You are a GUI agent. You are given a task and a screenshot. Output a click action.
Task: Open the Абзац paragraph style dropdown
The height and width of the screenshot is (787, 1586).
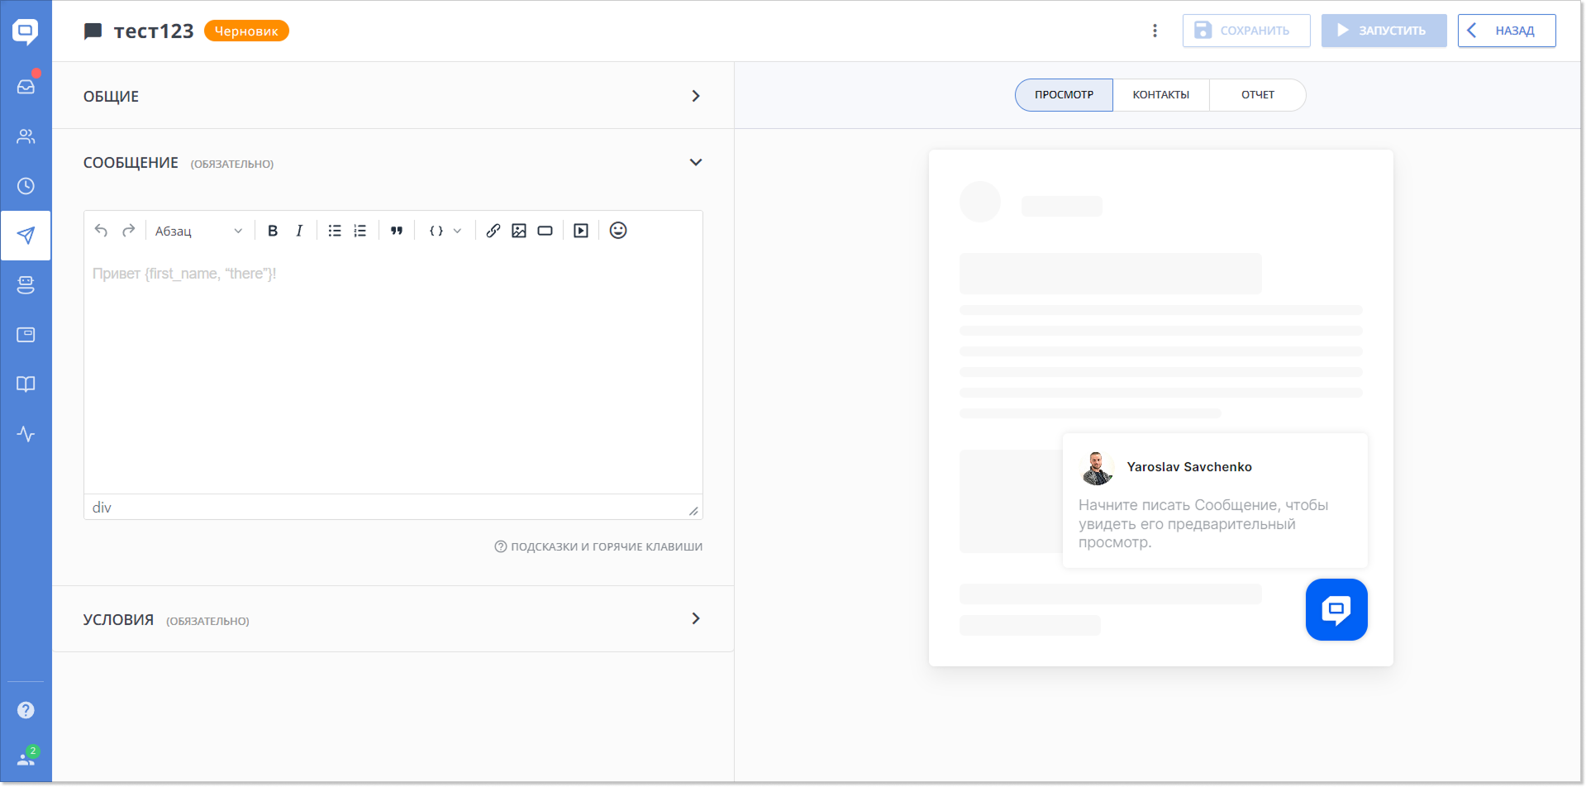tap(198, 231)
